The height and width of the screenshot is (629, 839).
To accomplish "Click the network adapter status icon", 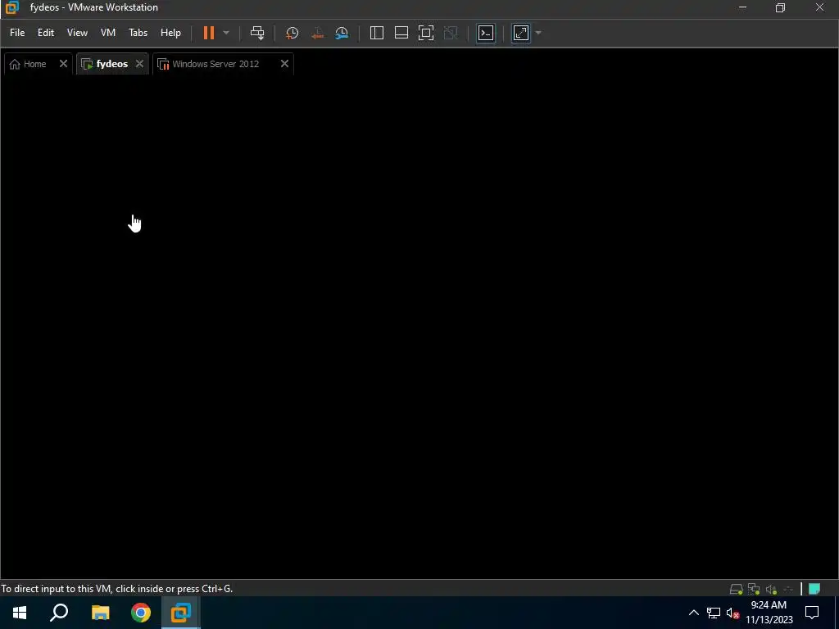I will coord(754,589).
